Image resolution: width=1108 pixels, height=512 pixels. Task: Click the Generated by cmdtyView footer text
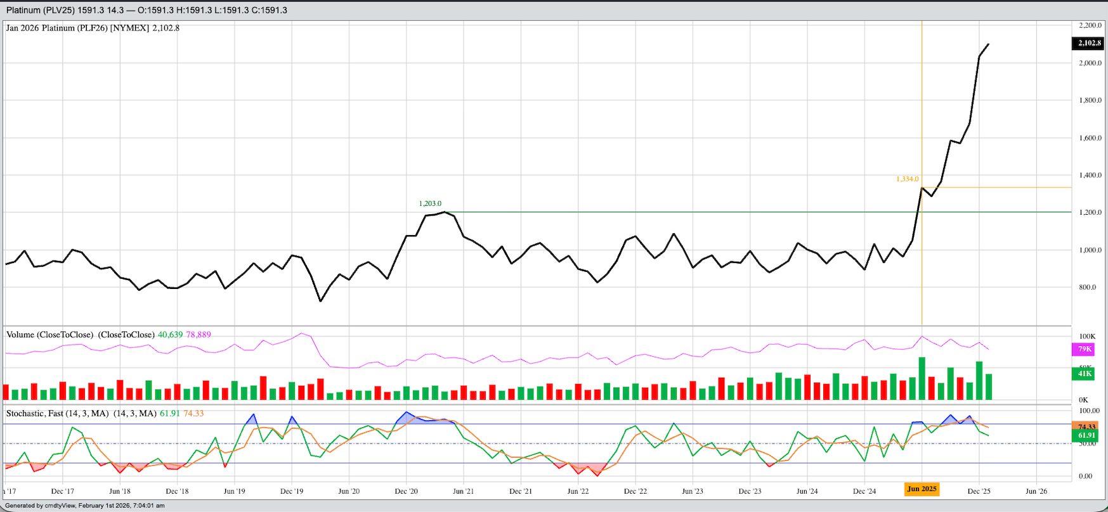click(x=85, y=506)
